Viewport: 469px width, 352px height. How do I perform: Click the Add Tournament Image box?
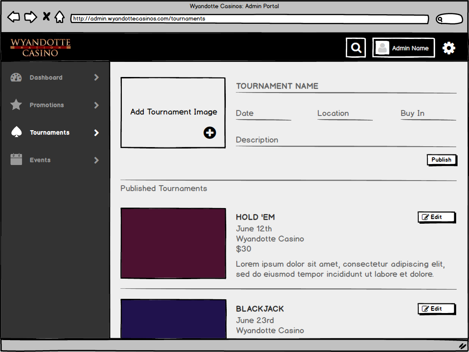[x=173, y=113]
